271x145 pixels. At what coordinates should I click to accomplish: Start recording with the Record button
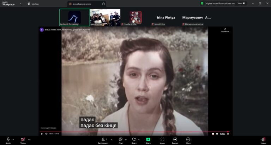point(175,140)
